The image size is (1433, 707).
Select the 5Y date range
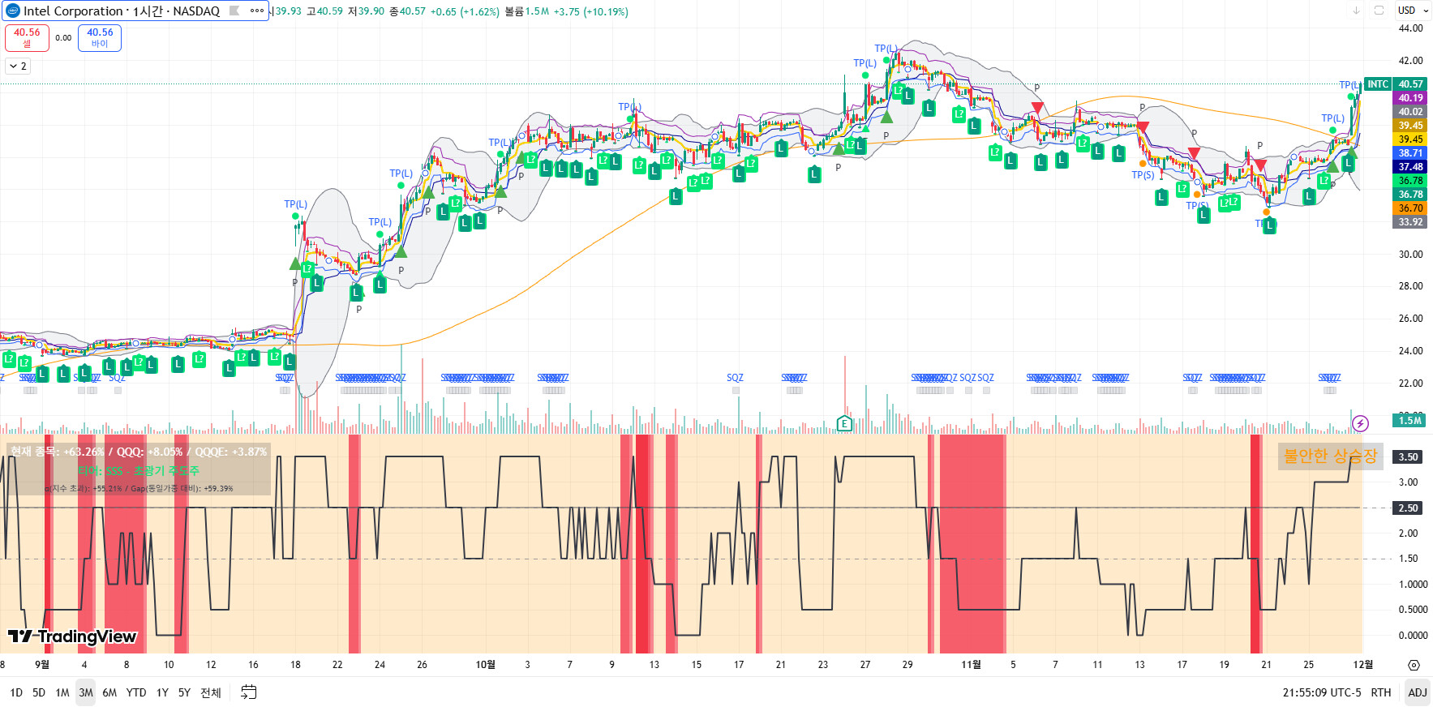[184, 692]
